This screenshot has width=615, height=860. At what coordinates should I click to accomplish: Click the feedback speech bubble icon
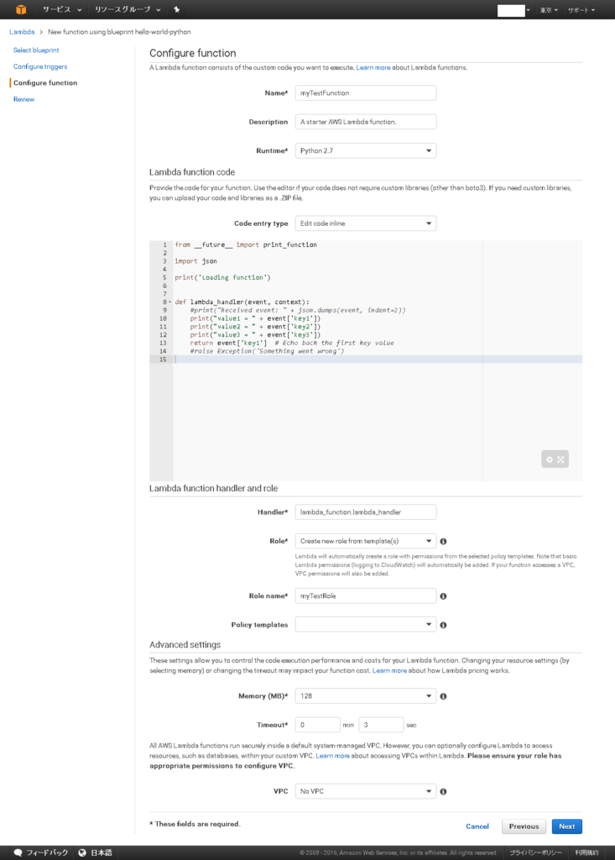[x=18, y=853]
